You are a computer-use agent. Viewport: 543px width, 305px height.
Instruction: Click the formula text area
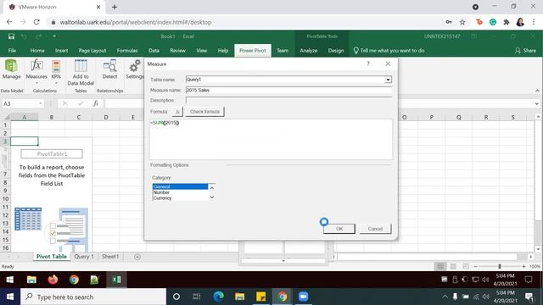pyautogui.click(x=271, y=139)
